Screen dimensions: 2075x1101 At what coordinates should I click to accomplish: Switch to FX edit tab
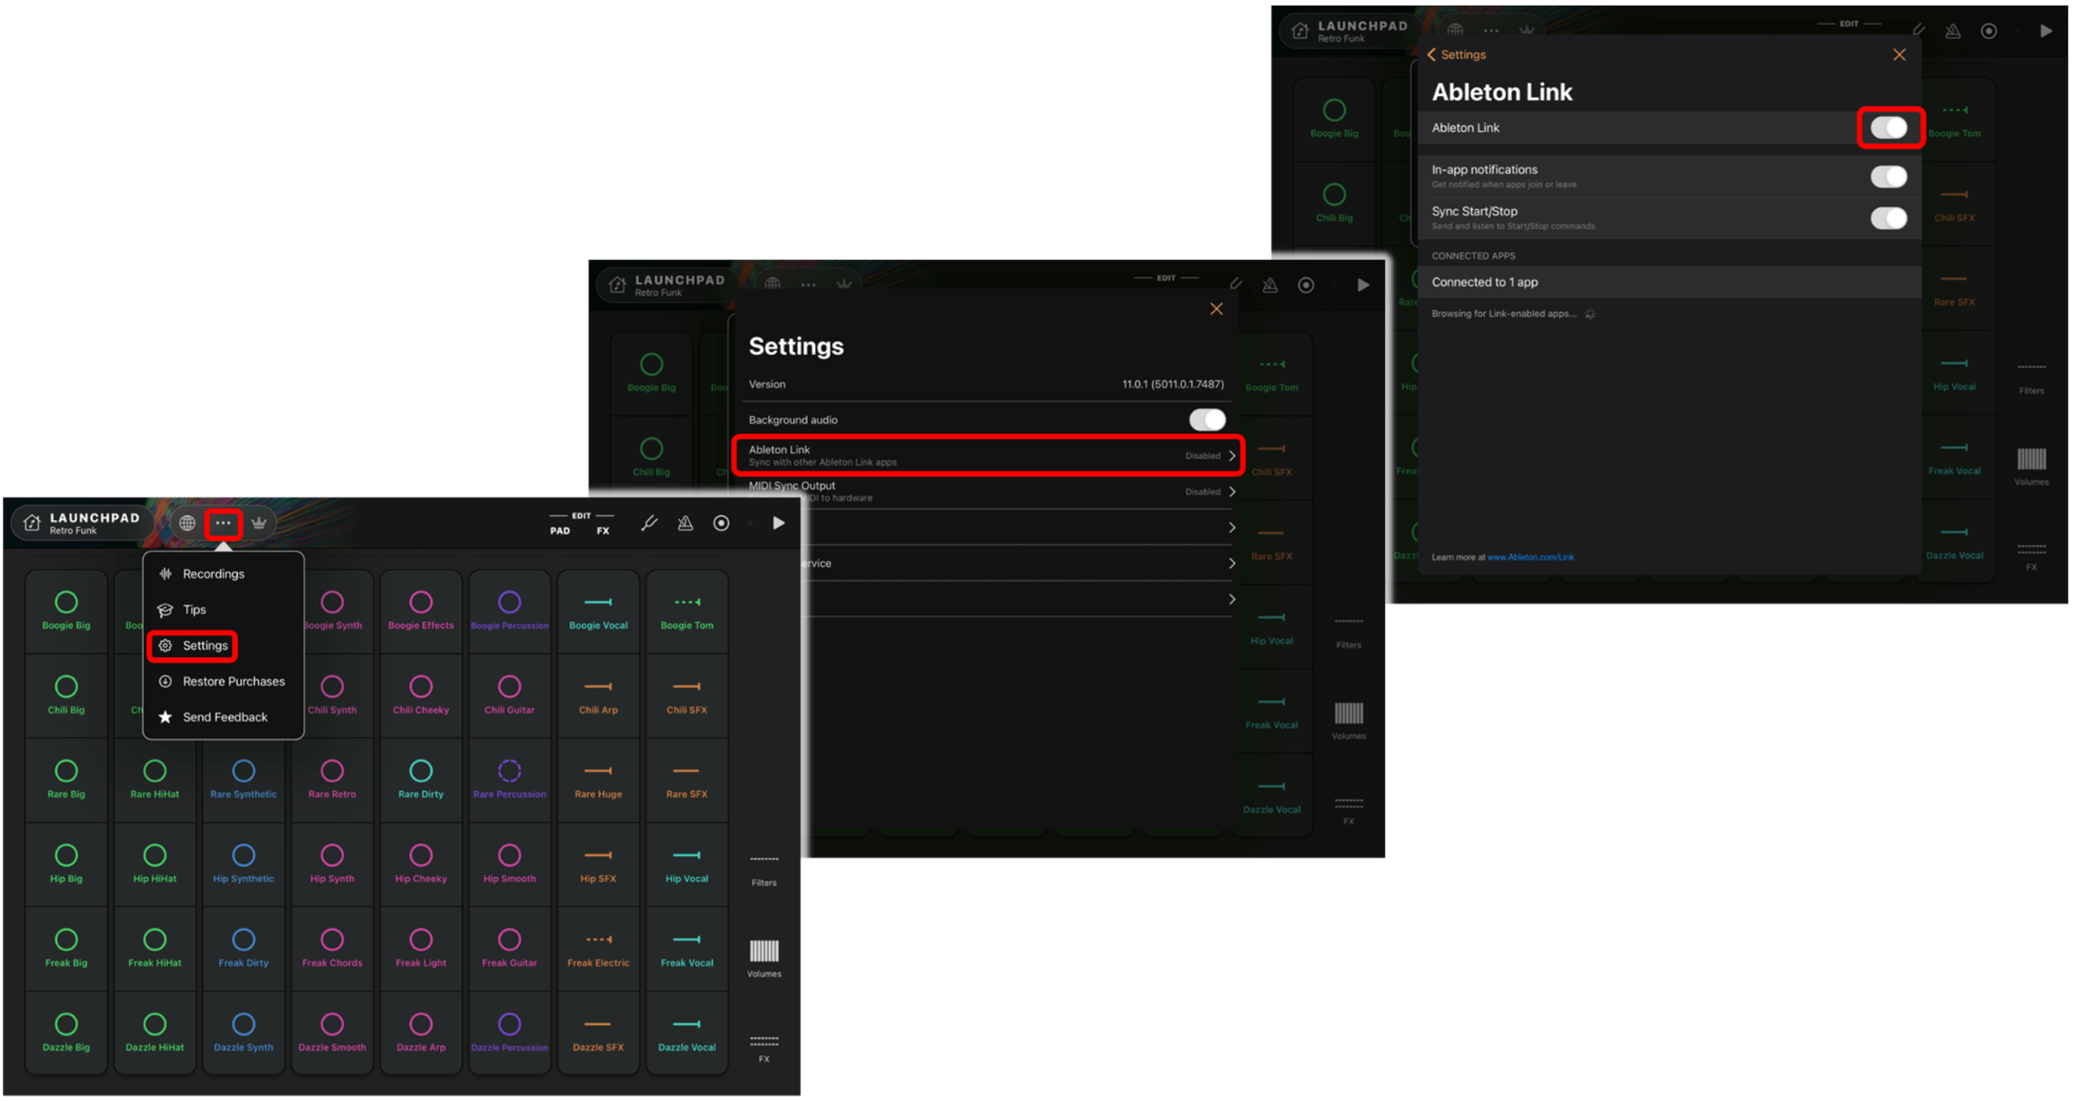point(603,531)
